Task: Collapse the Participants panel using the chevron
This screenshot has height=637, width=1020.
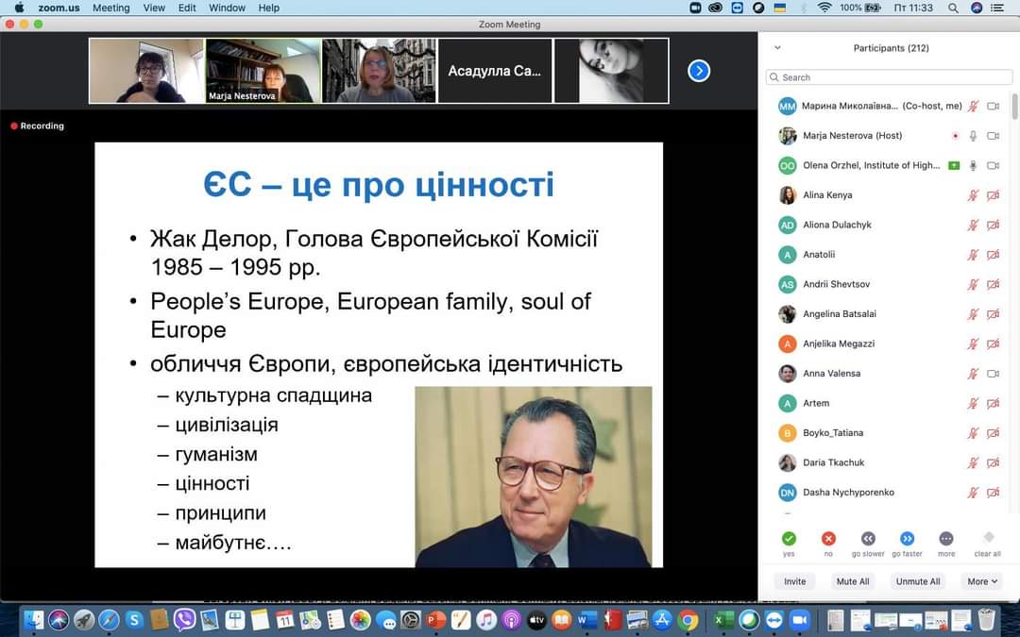Action: tap(777, 47)
